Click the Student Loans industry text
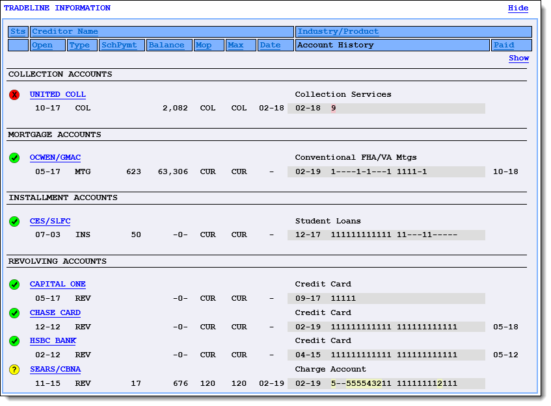Image resolution: width=551 pixels, height=406 pixels. tap(328, 221)
